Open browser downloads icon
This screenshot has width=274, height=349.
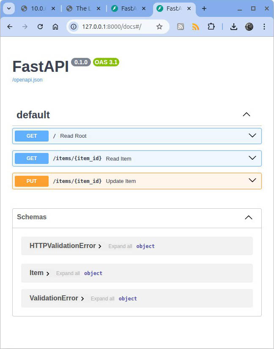tap(233, 27)
